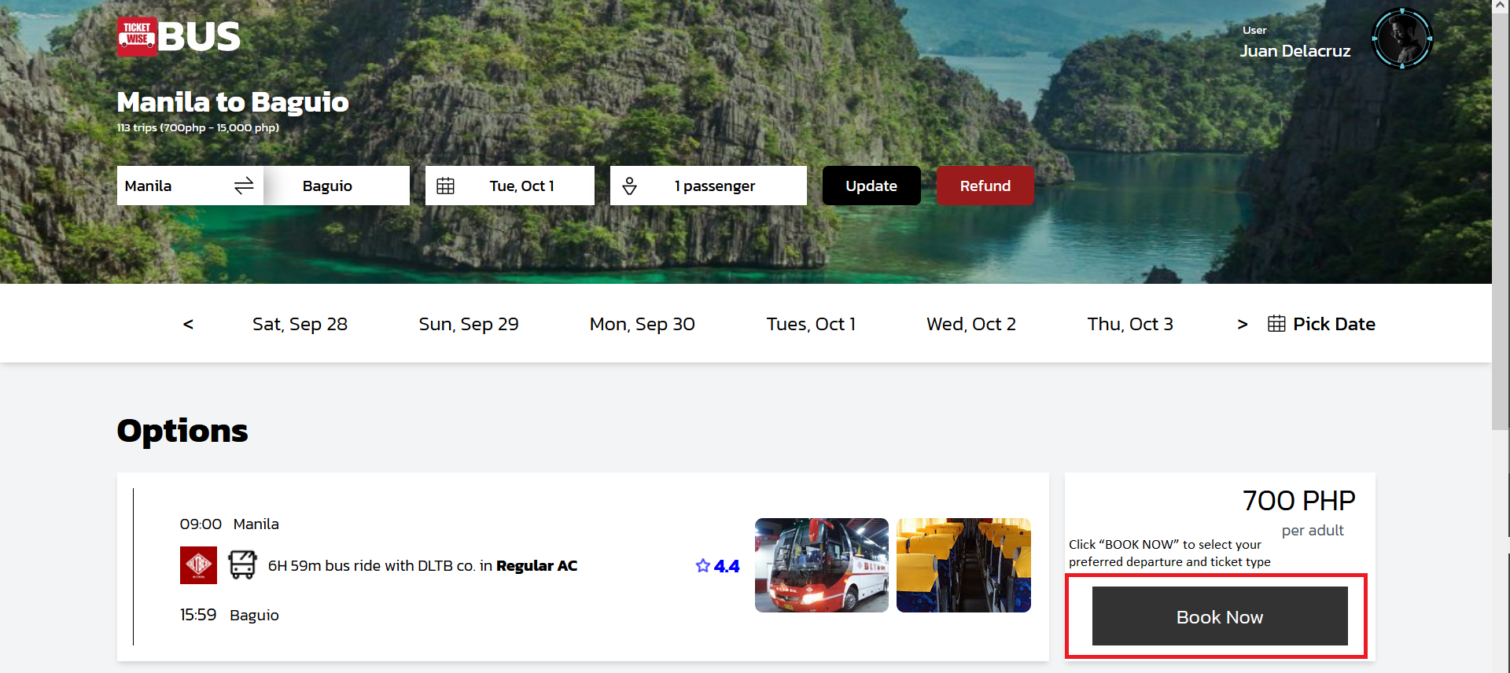The width and height of the screenshot is (1510, 673).
Task: Click the DLTB company red logo
Action: tap(198, 565)
